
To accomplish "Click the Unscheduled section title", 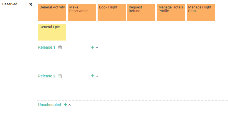I will (x=50, y=105).
